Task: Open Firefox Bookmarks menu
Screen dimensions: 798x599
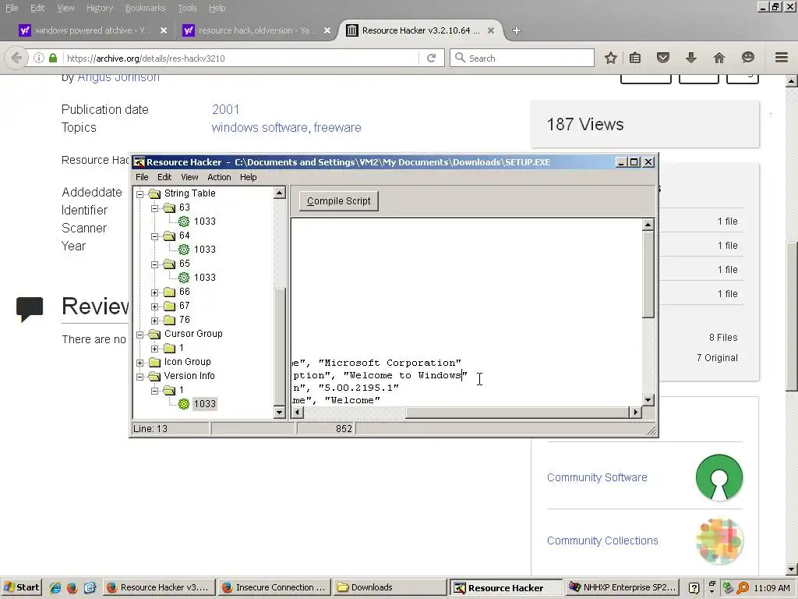Action: (x=145, y=8)
